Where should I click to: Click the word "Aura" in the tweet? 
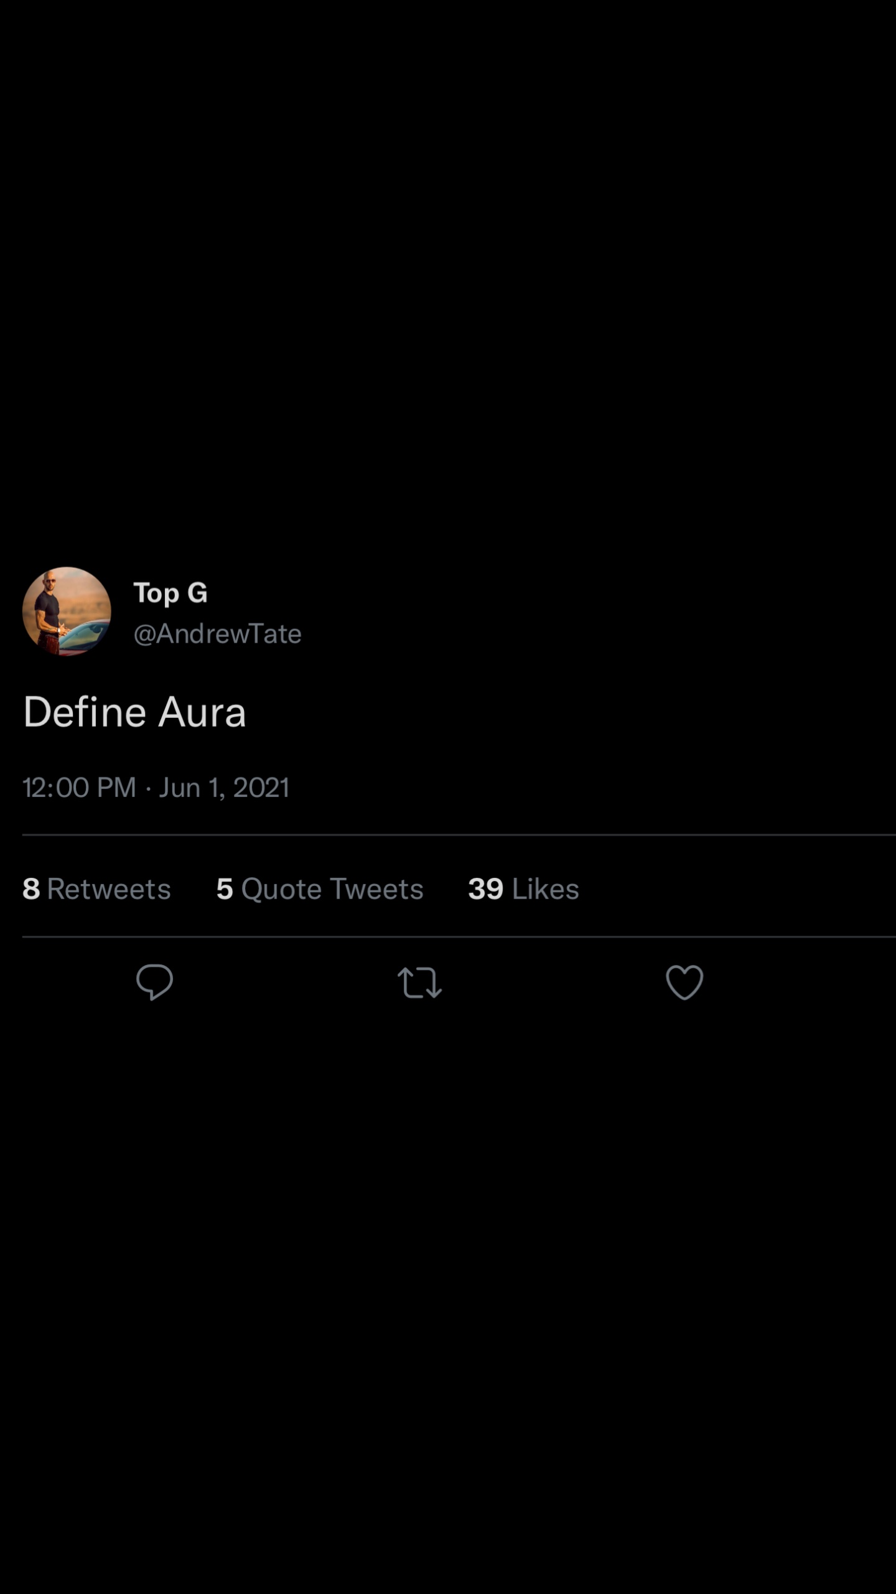click(202, 712)
